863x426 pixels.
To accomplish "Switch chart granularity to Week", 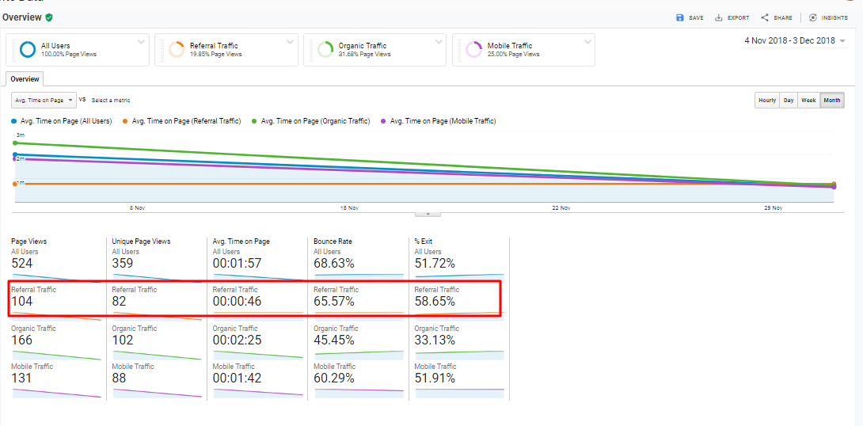I will pyautogui.click(x=808, y=101).
